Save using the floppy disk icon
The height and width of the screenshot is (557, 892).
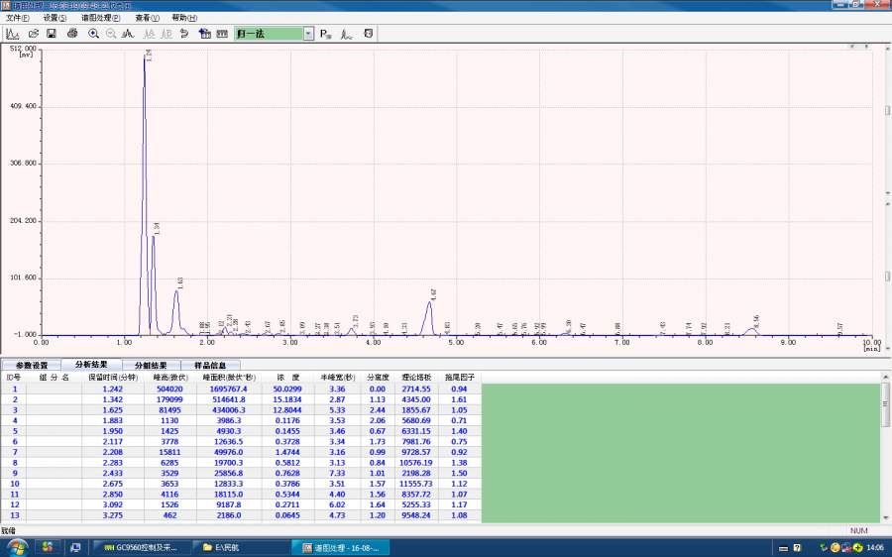tap(52, 34)
